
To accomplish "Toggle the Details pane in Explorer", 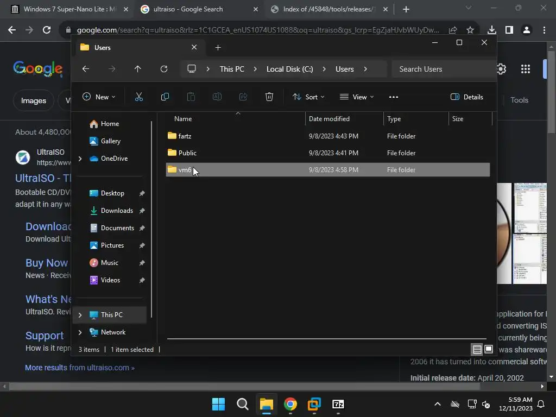I will tap(466, 97).
